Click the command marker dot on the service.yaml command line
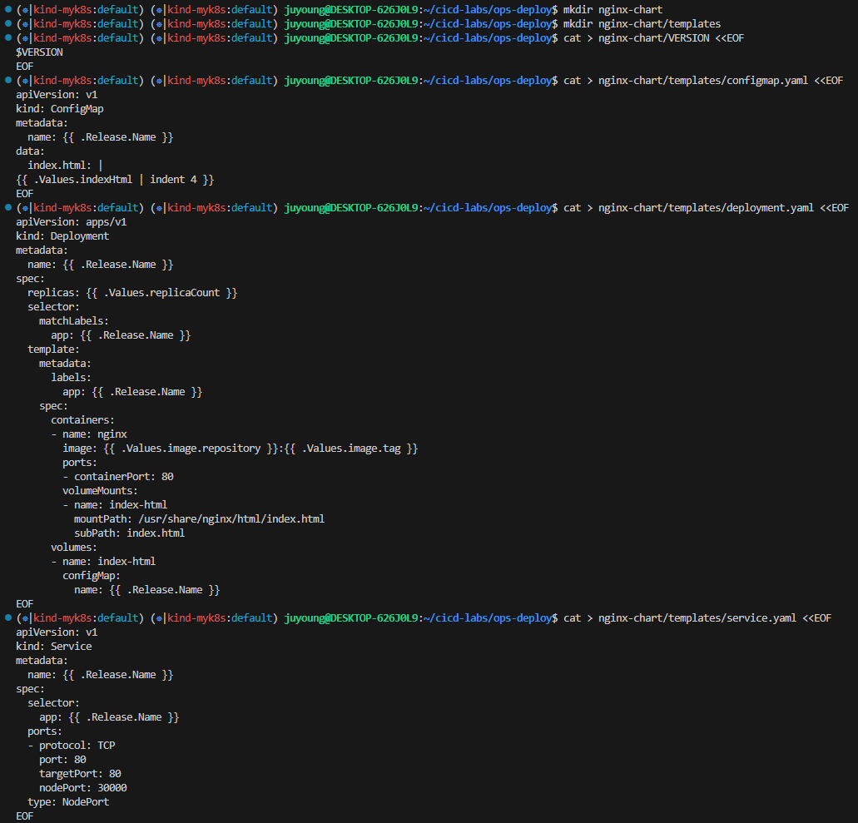Image resolution: width=858 pixels, height=823 pixels. click(x=8, y=617)
